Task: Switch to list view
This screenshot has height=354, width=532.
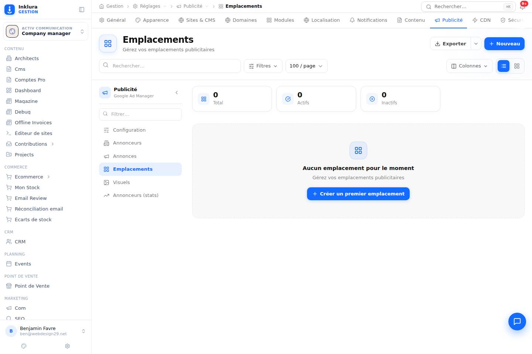Action: click(504, 66)
